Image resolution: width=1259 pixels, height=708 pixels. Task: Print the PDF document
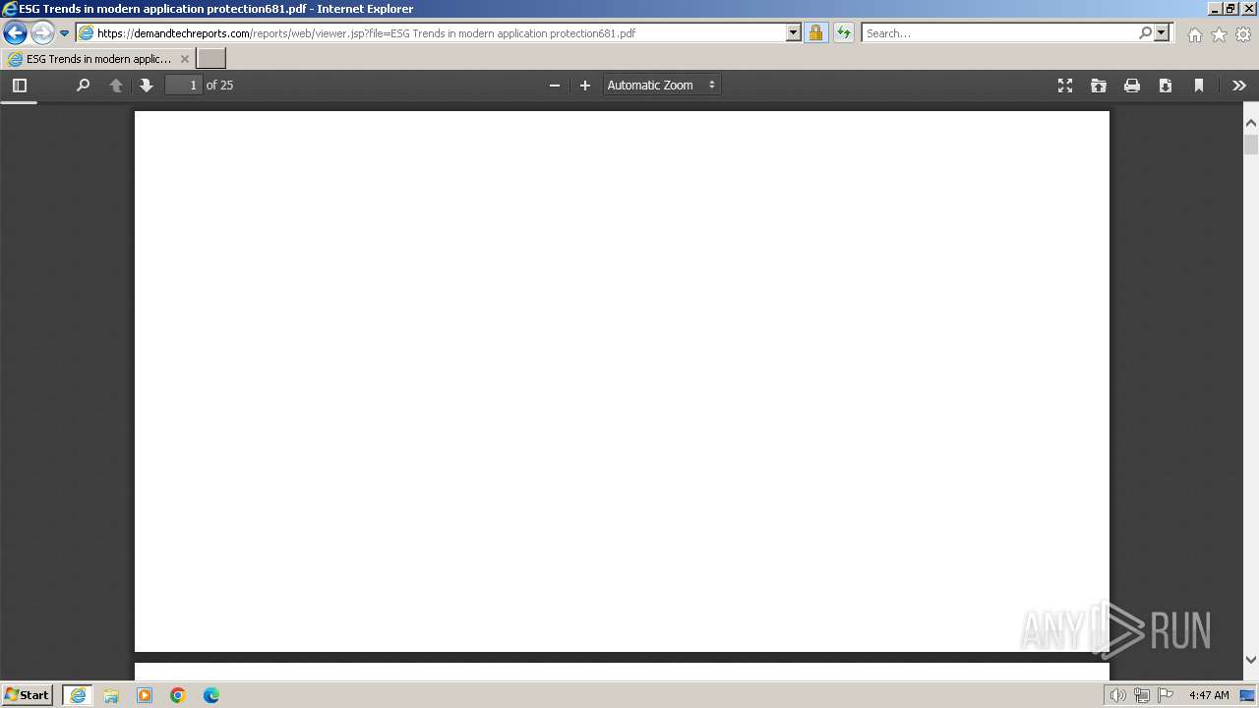[1132, 86]
